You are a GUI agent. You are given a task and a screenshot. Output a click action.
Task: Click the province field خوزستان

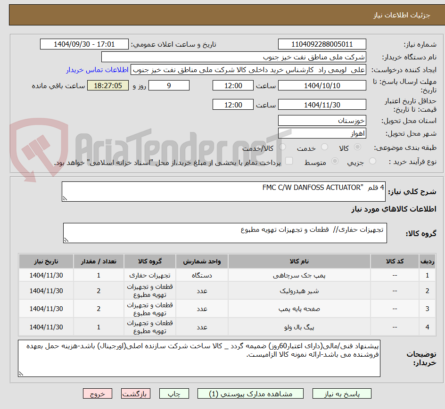pos(322,121)
